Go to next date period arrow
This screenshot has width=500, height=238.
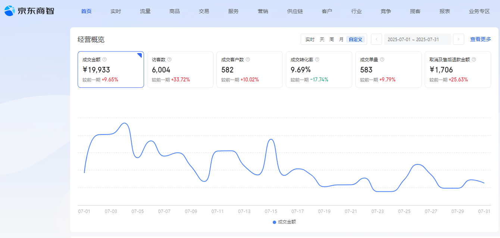tap(459, 39)
